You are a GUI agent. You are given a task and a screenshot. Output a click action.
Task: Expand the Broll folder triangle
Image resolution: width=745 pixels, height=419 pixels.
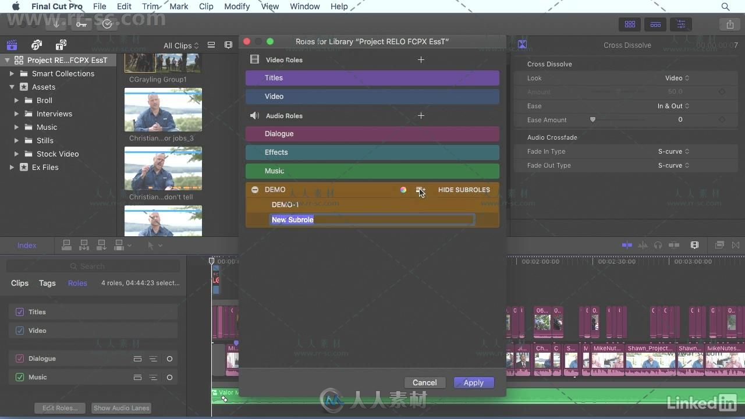click(17, 100)
